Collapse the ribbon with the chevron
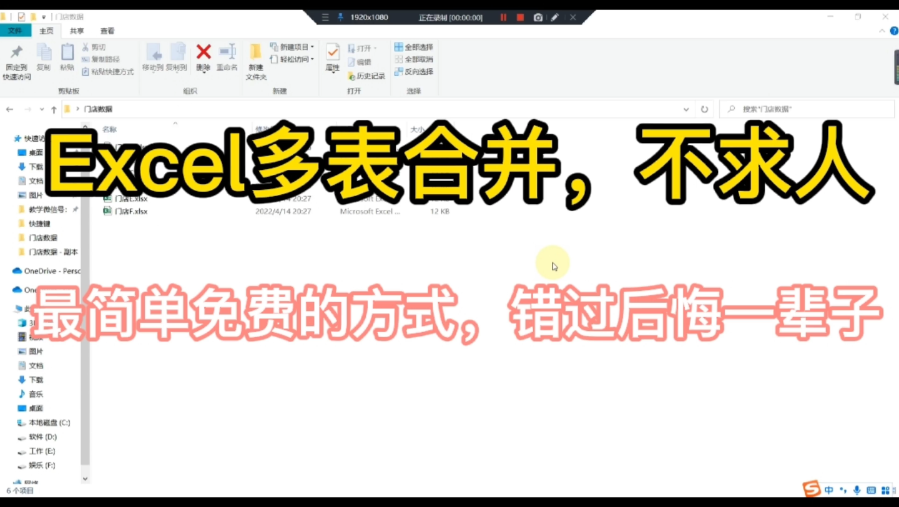899x507 pixels. [x=883, y=31]
